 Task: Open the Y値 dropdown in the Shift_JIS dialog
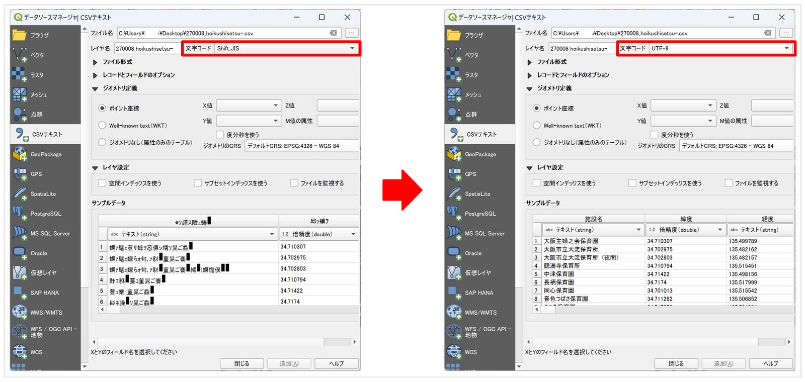[x=249, y=121]
